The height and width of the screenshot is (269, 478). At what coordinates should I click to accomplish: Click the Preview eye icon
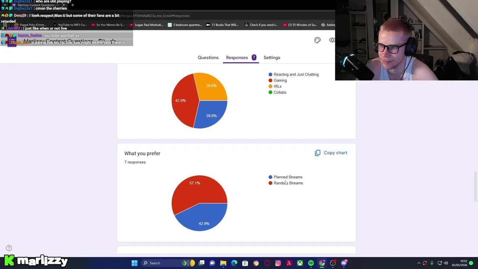(332, 40)
